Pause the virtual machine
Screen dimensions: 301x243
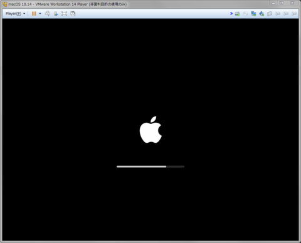click(34, 14)
